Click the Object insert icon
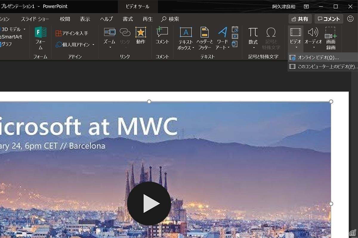Screen dimensions: 358x238 (235, 44)
